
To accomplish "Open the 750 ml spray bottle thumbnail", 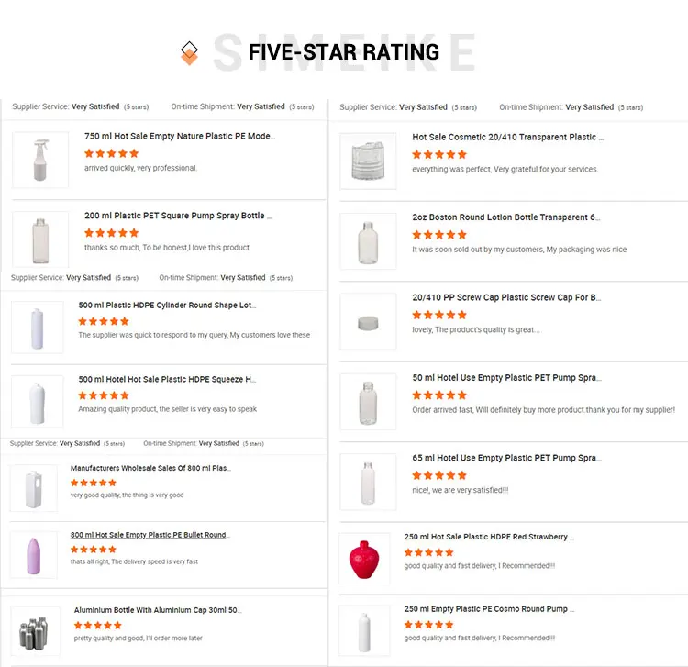I will coord(40,160).
